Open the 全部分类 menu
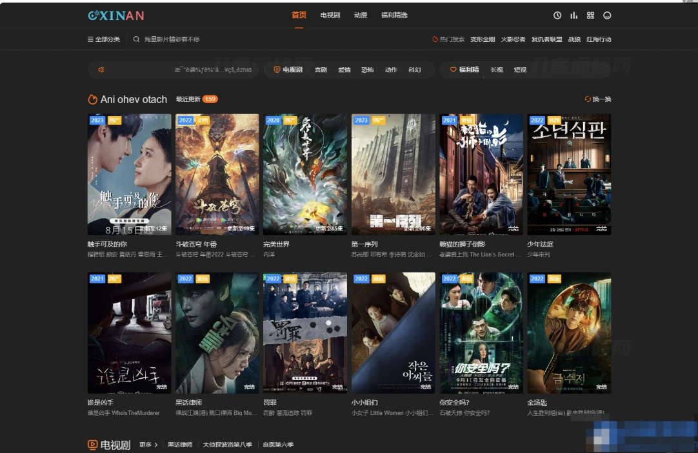The width and height of the screenshot is (698, 453). pos(104,39)
